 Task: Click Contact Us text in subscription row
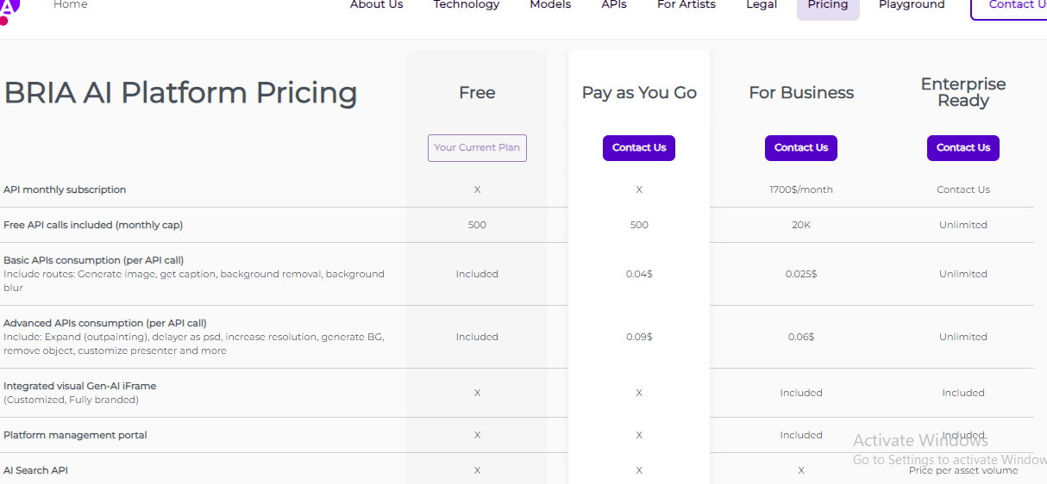963,189
